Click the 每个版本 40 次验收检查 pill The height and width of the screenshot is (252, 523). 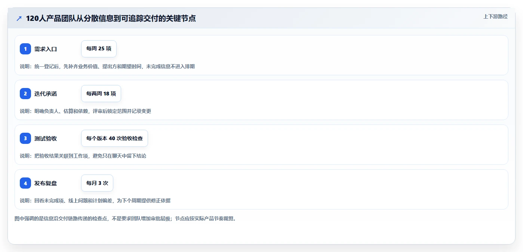(x=114, y=138)
